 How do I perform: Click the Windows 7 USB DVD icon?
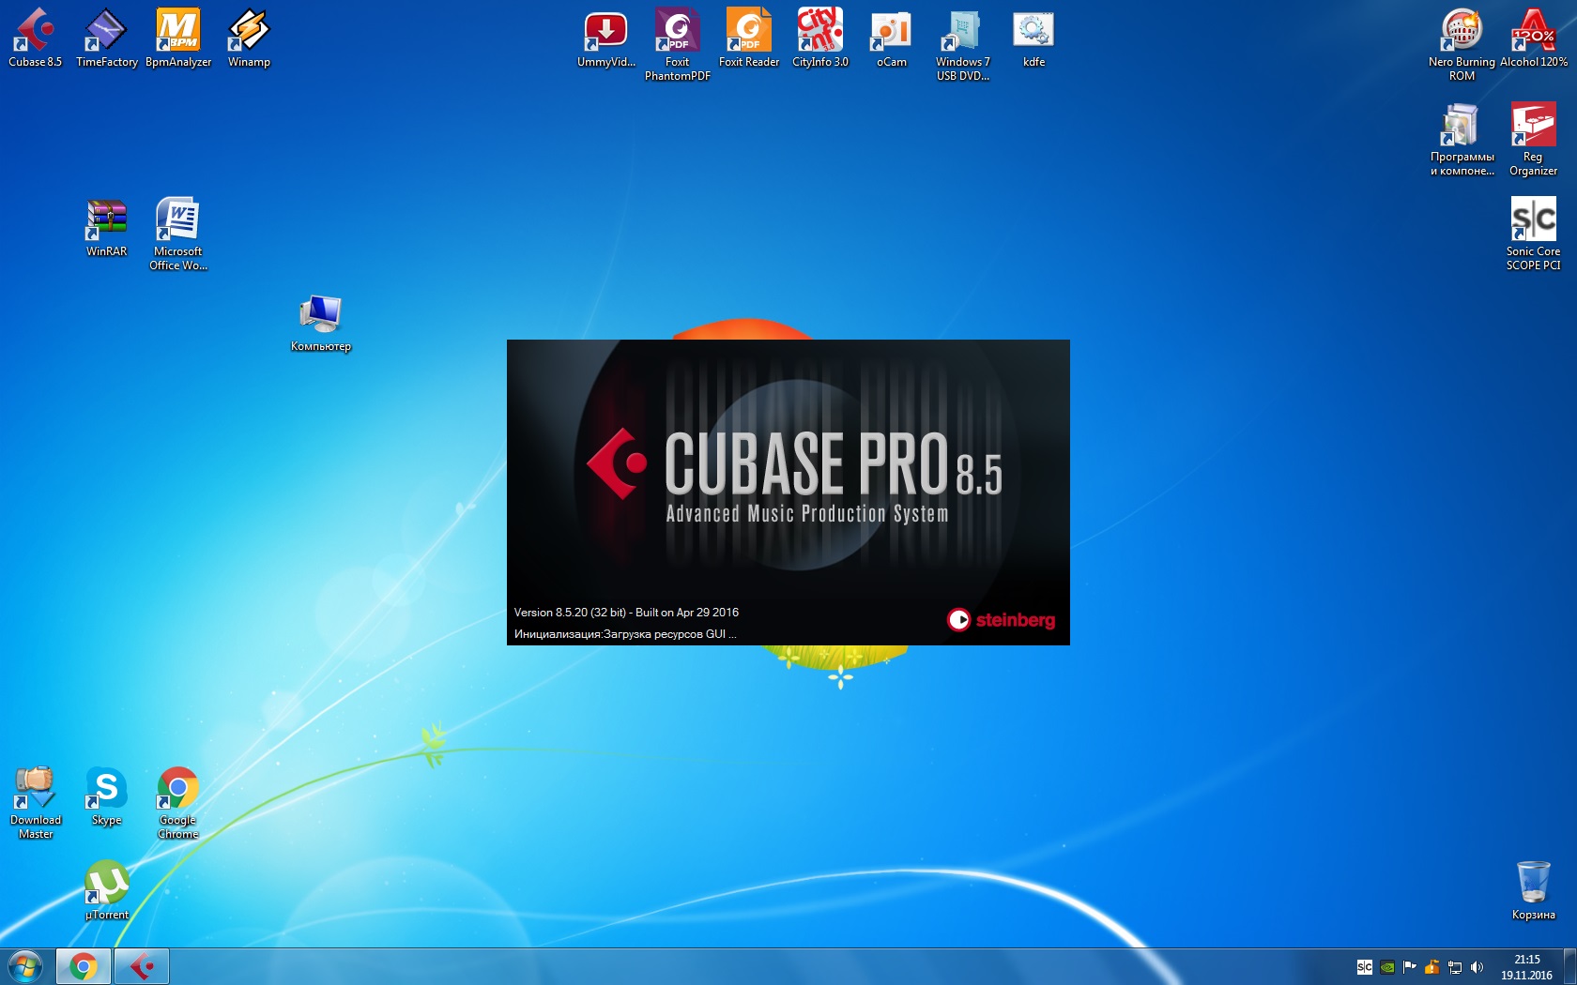pyautogui.click(x=963, y=44)
